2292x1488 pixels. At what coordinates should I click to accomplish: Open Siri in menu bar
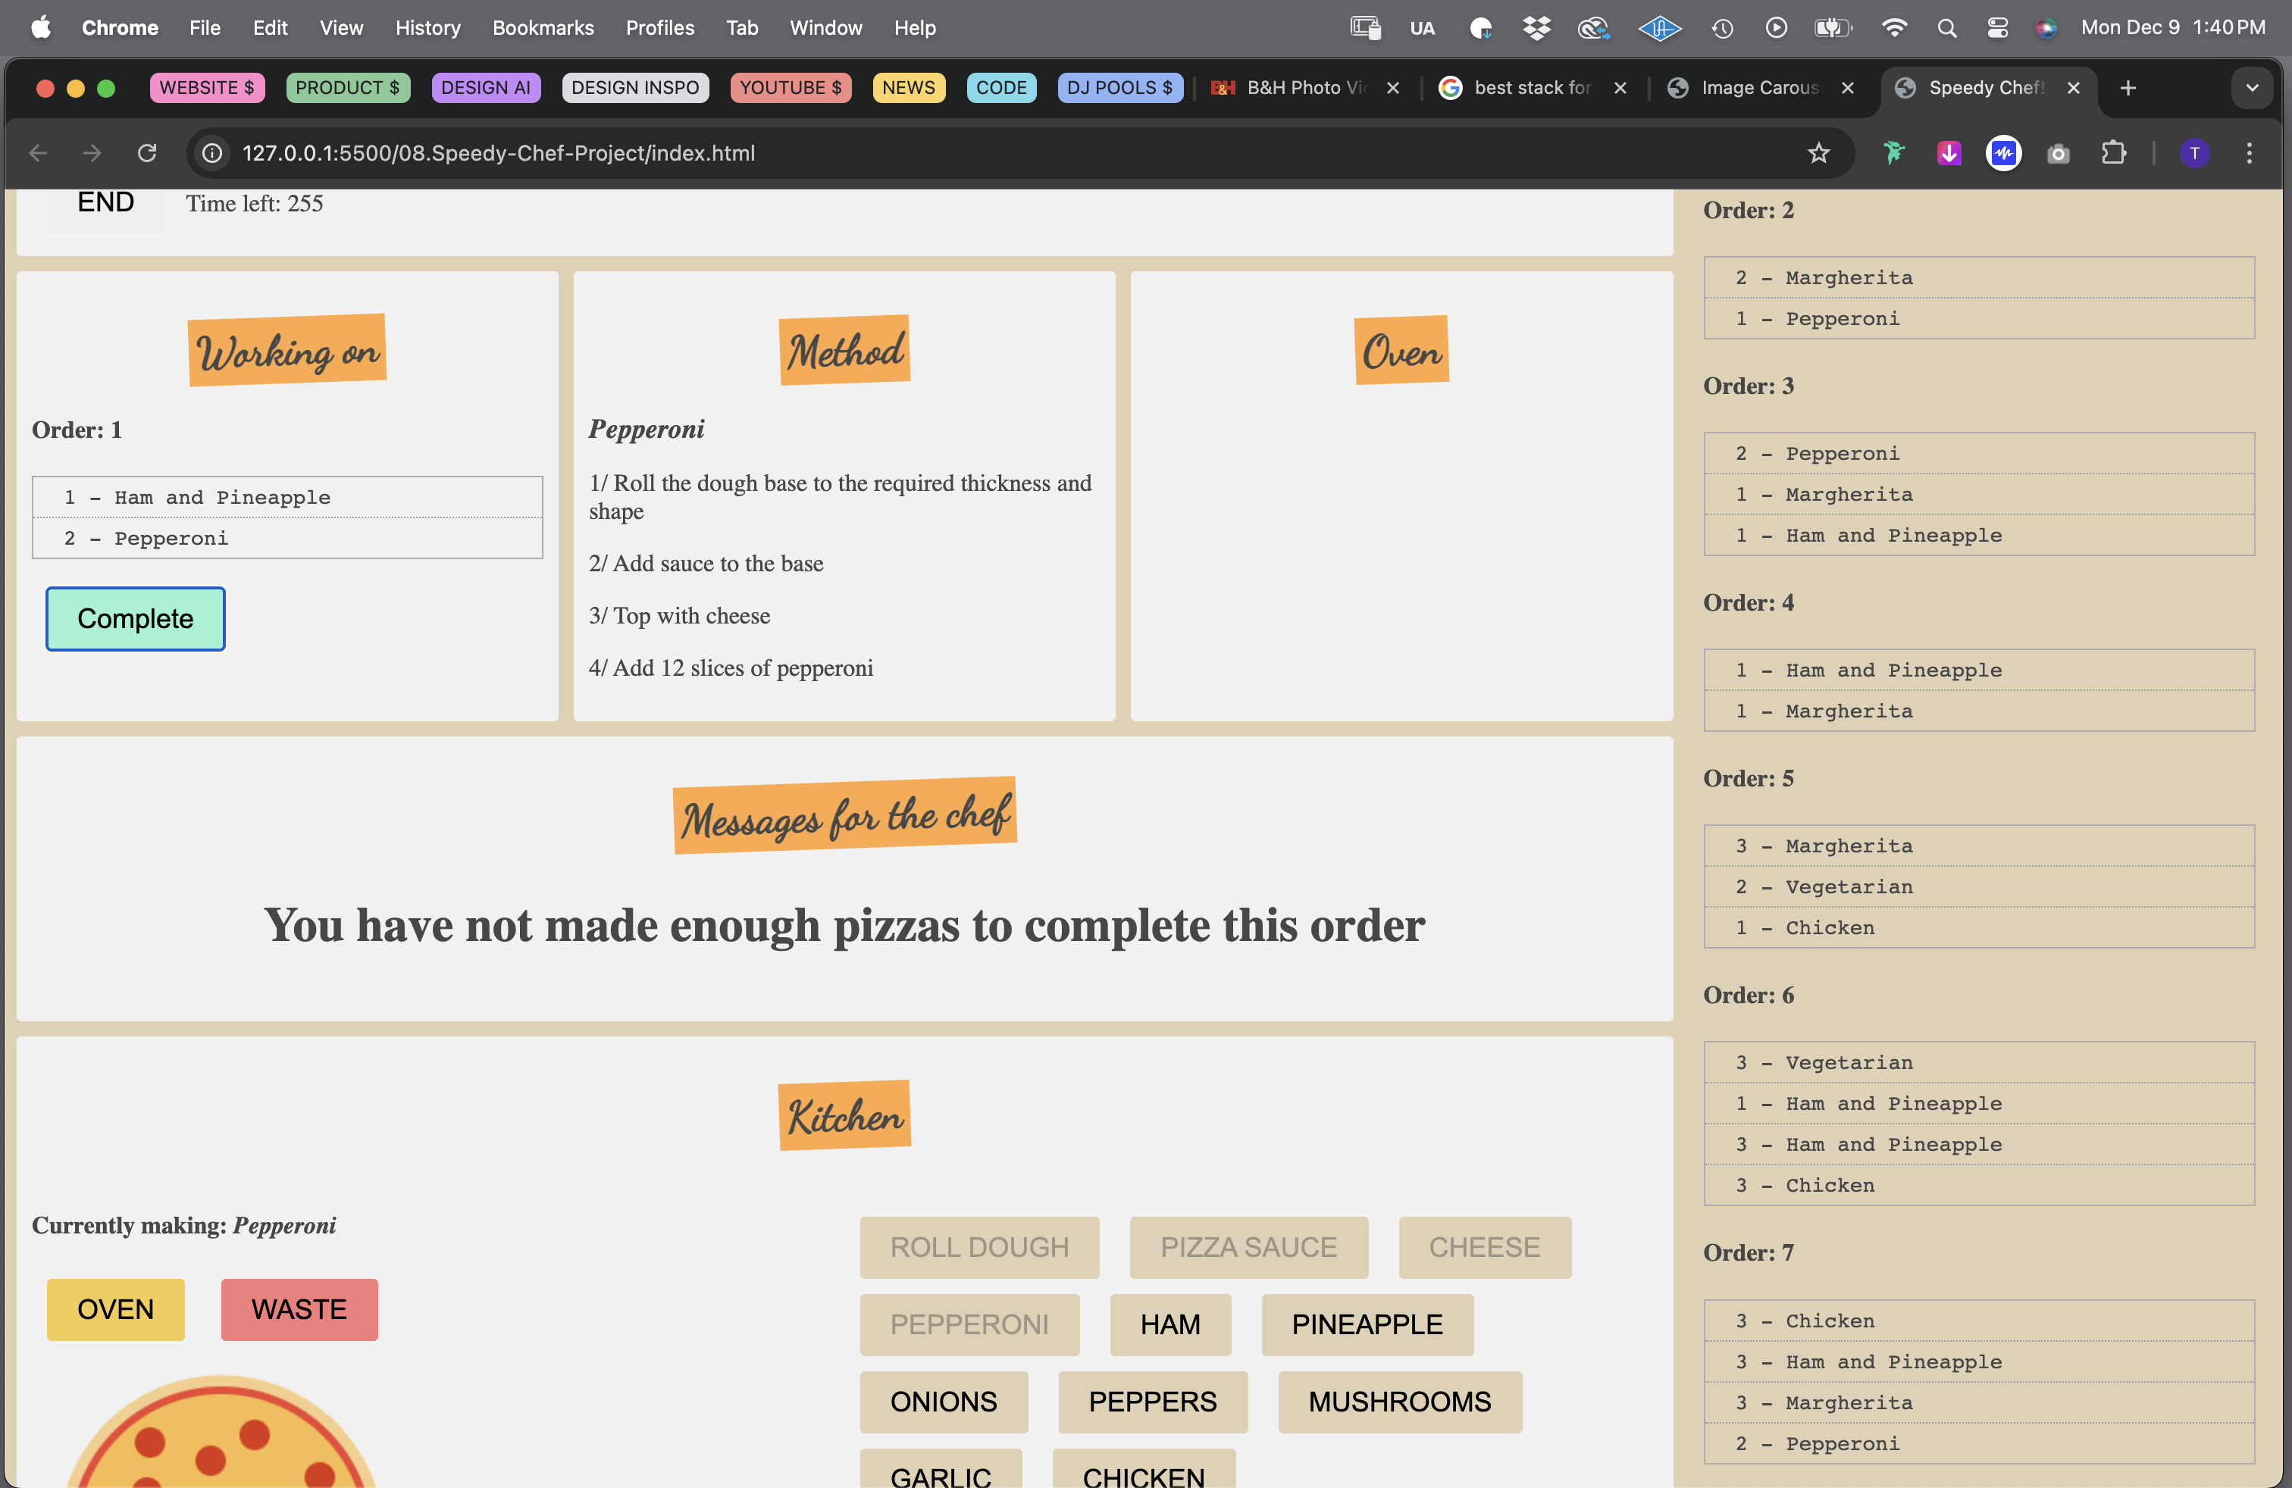pos(2046,28)
